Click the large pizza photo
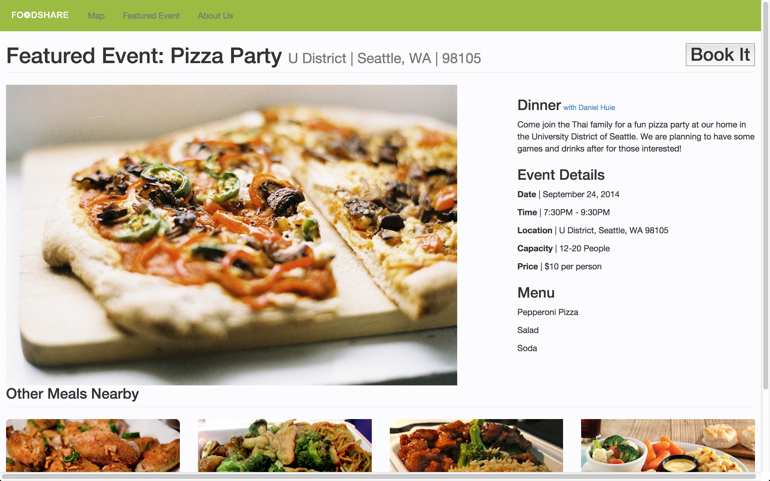770x481 pixels. click(231, 235)
